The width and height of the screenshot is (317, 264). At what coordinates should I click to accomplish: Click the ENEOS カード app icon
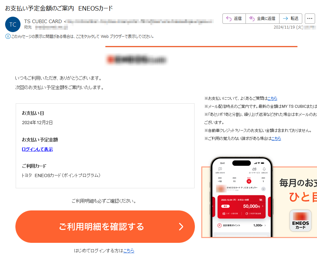[x=300, y=220]
